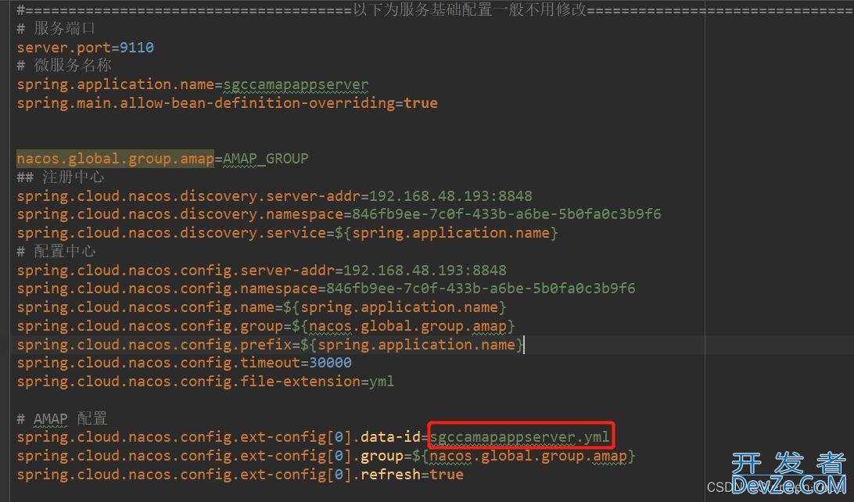Image resolution: width=854 pixels, height=502 pixels.
Task: Click the key spring.application.name
Action: click(x=116, y=85)
